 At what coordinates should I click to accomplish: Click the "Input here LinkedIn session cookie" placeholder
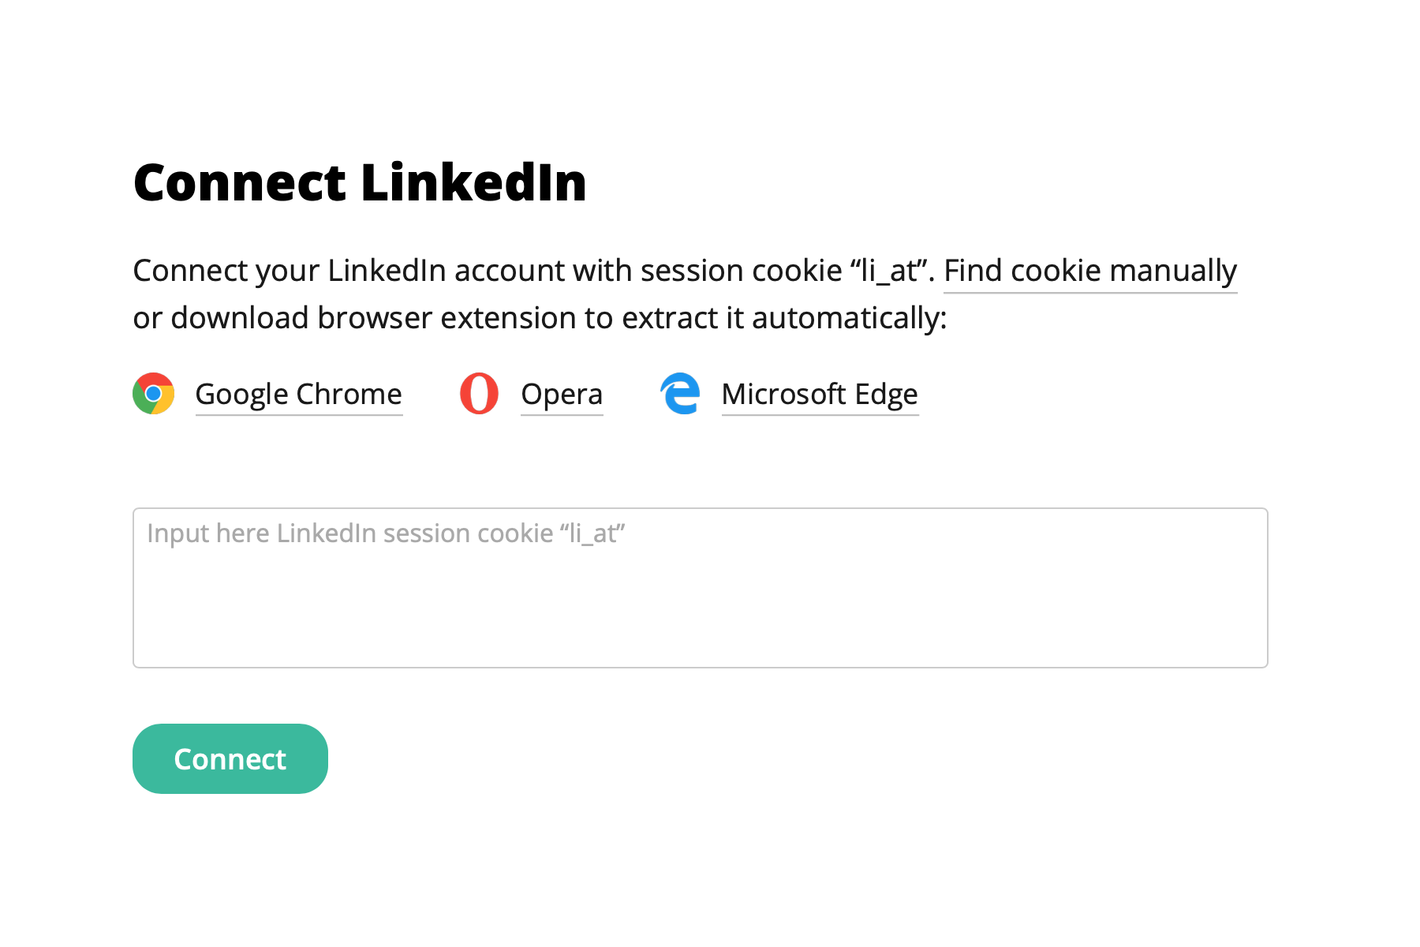pos(386,533)
